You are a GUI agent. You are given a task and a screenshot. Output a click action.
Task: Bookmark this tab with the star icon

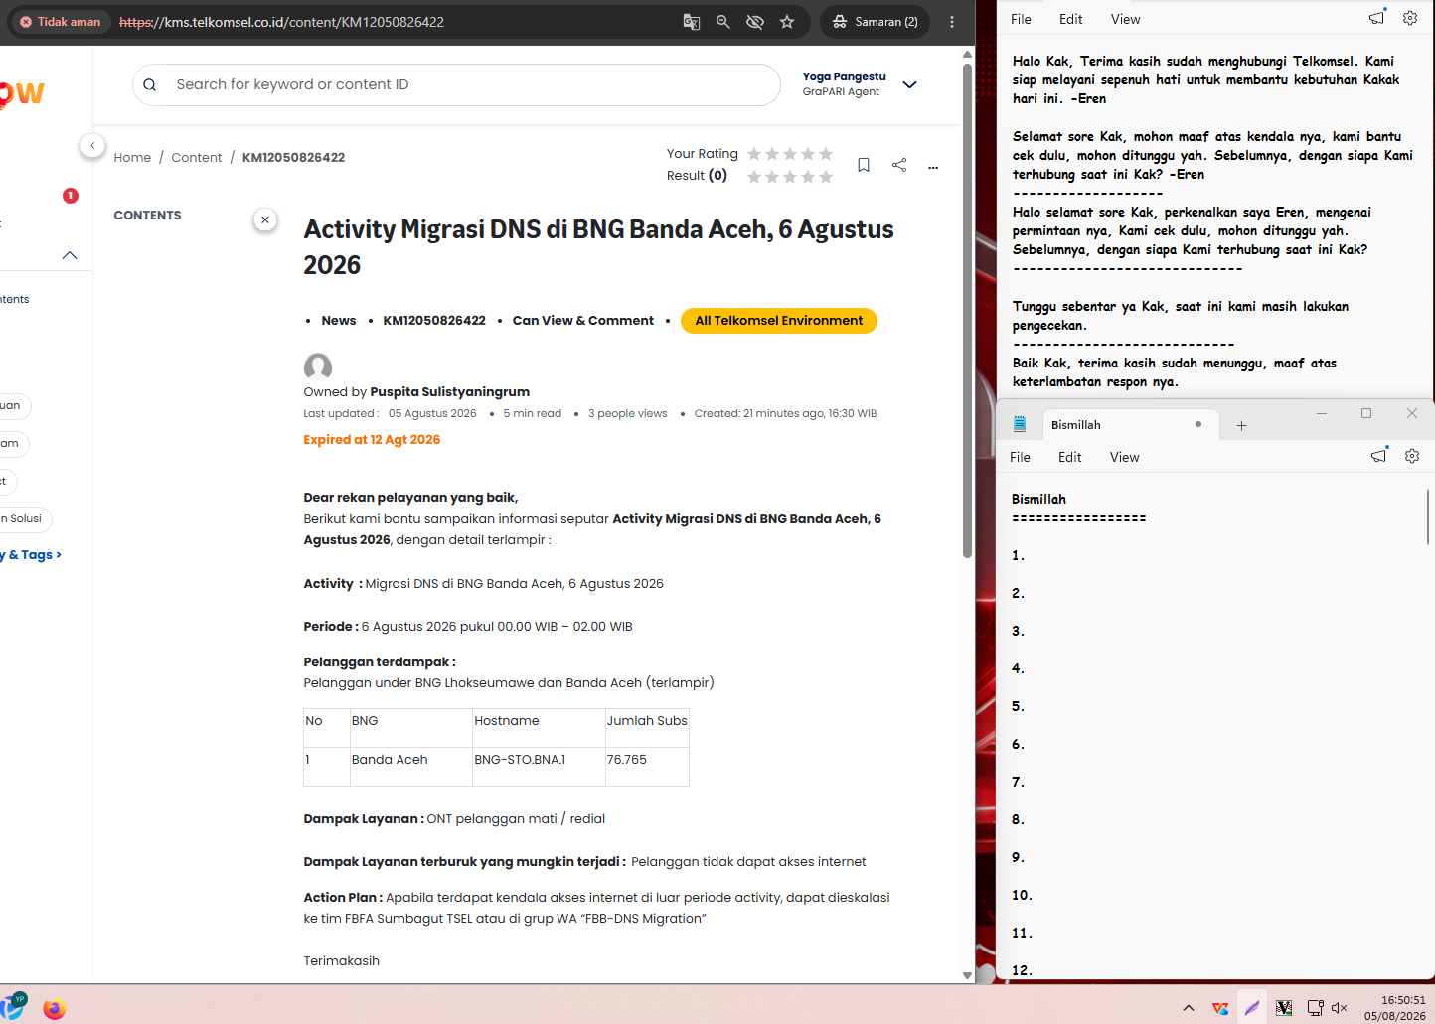pos(787,22)
